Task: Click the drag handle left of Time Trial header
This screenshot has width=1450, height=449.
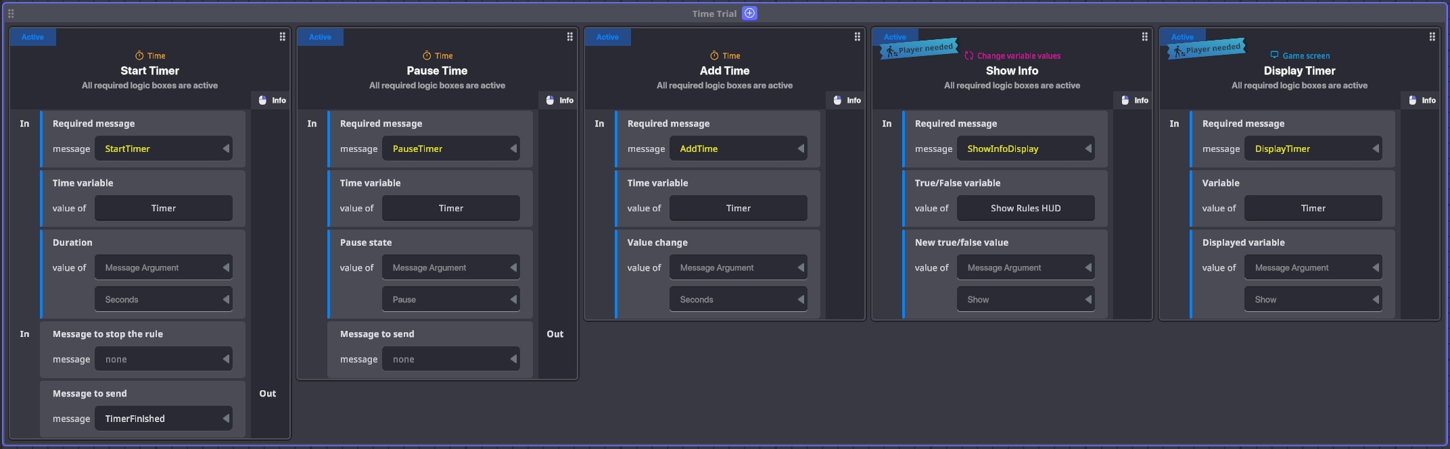Action: [x=11, y=14]
